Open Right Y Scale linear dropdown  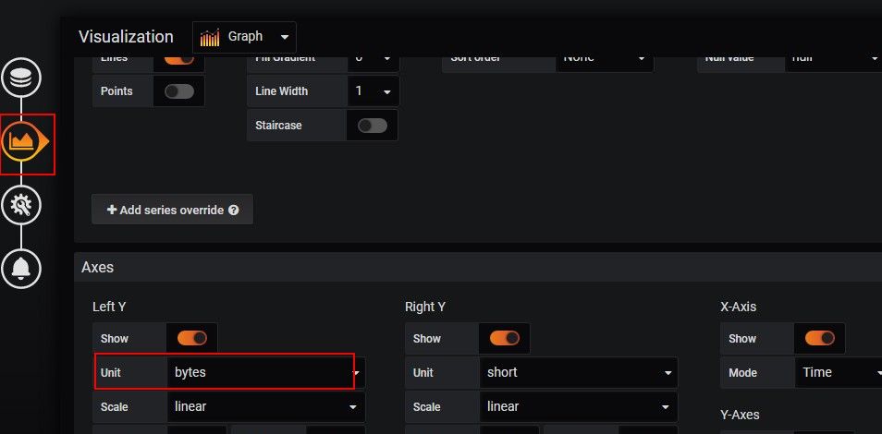click(x=579, y=406)
